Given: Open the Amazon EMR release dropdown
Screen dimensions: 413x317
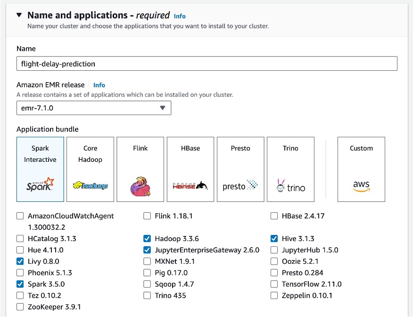Looking at the screenshot, I should 93,108.
